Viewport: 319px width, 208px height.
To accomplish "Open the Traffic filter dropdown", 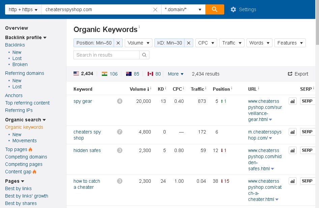I will tap(232, 43).
